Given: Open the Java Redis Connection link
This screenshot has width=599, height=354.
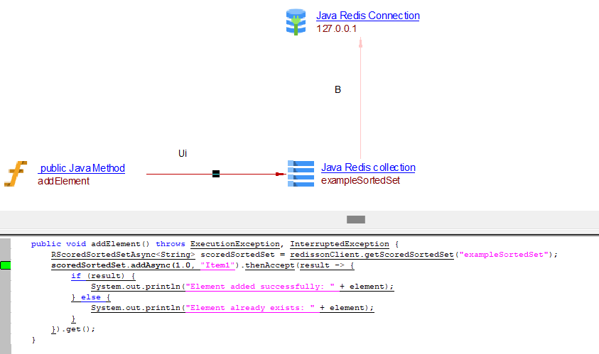Looking at the screenshot, I should coord(367,16).
